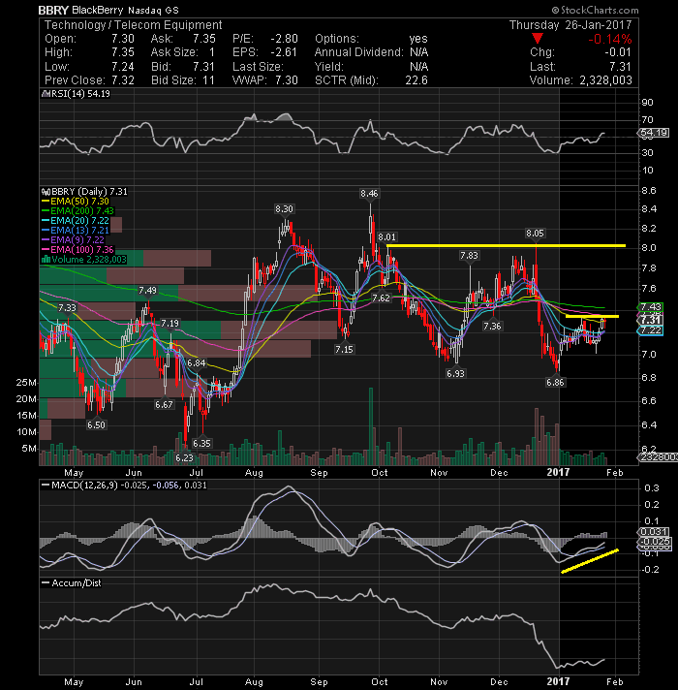Click the Bid Size value 11
Viewport: 678px width, 690px height.
tap(208, 80)
